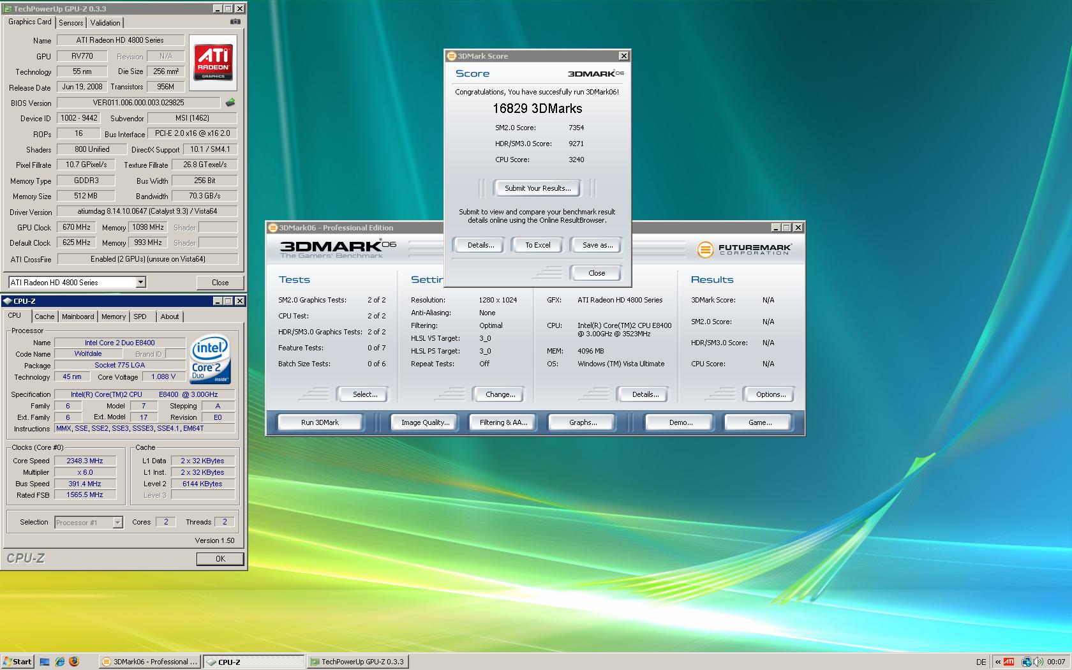Click Submit Your Results button

point(537,188)
